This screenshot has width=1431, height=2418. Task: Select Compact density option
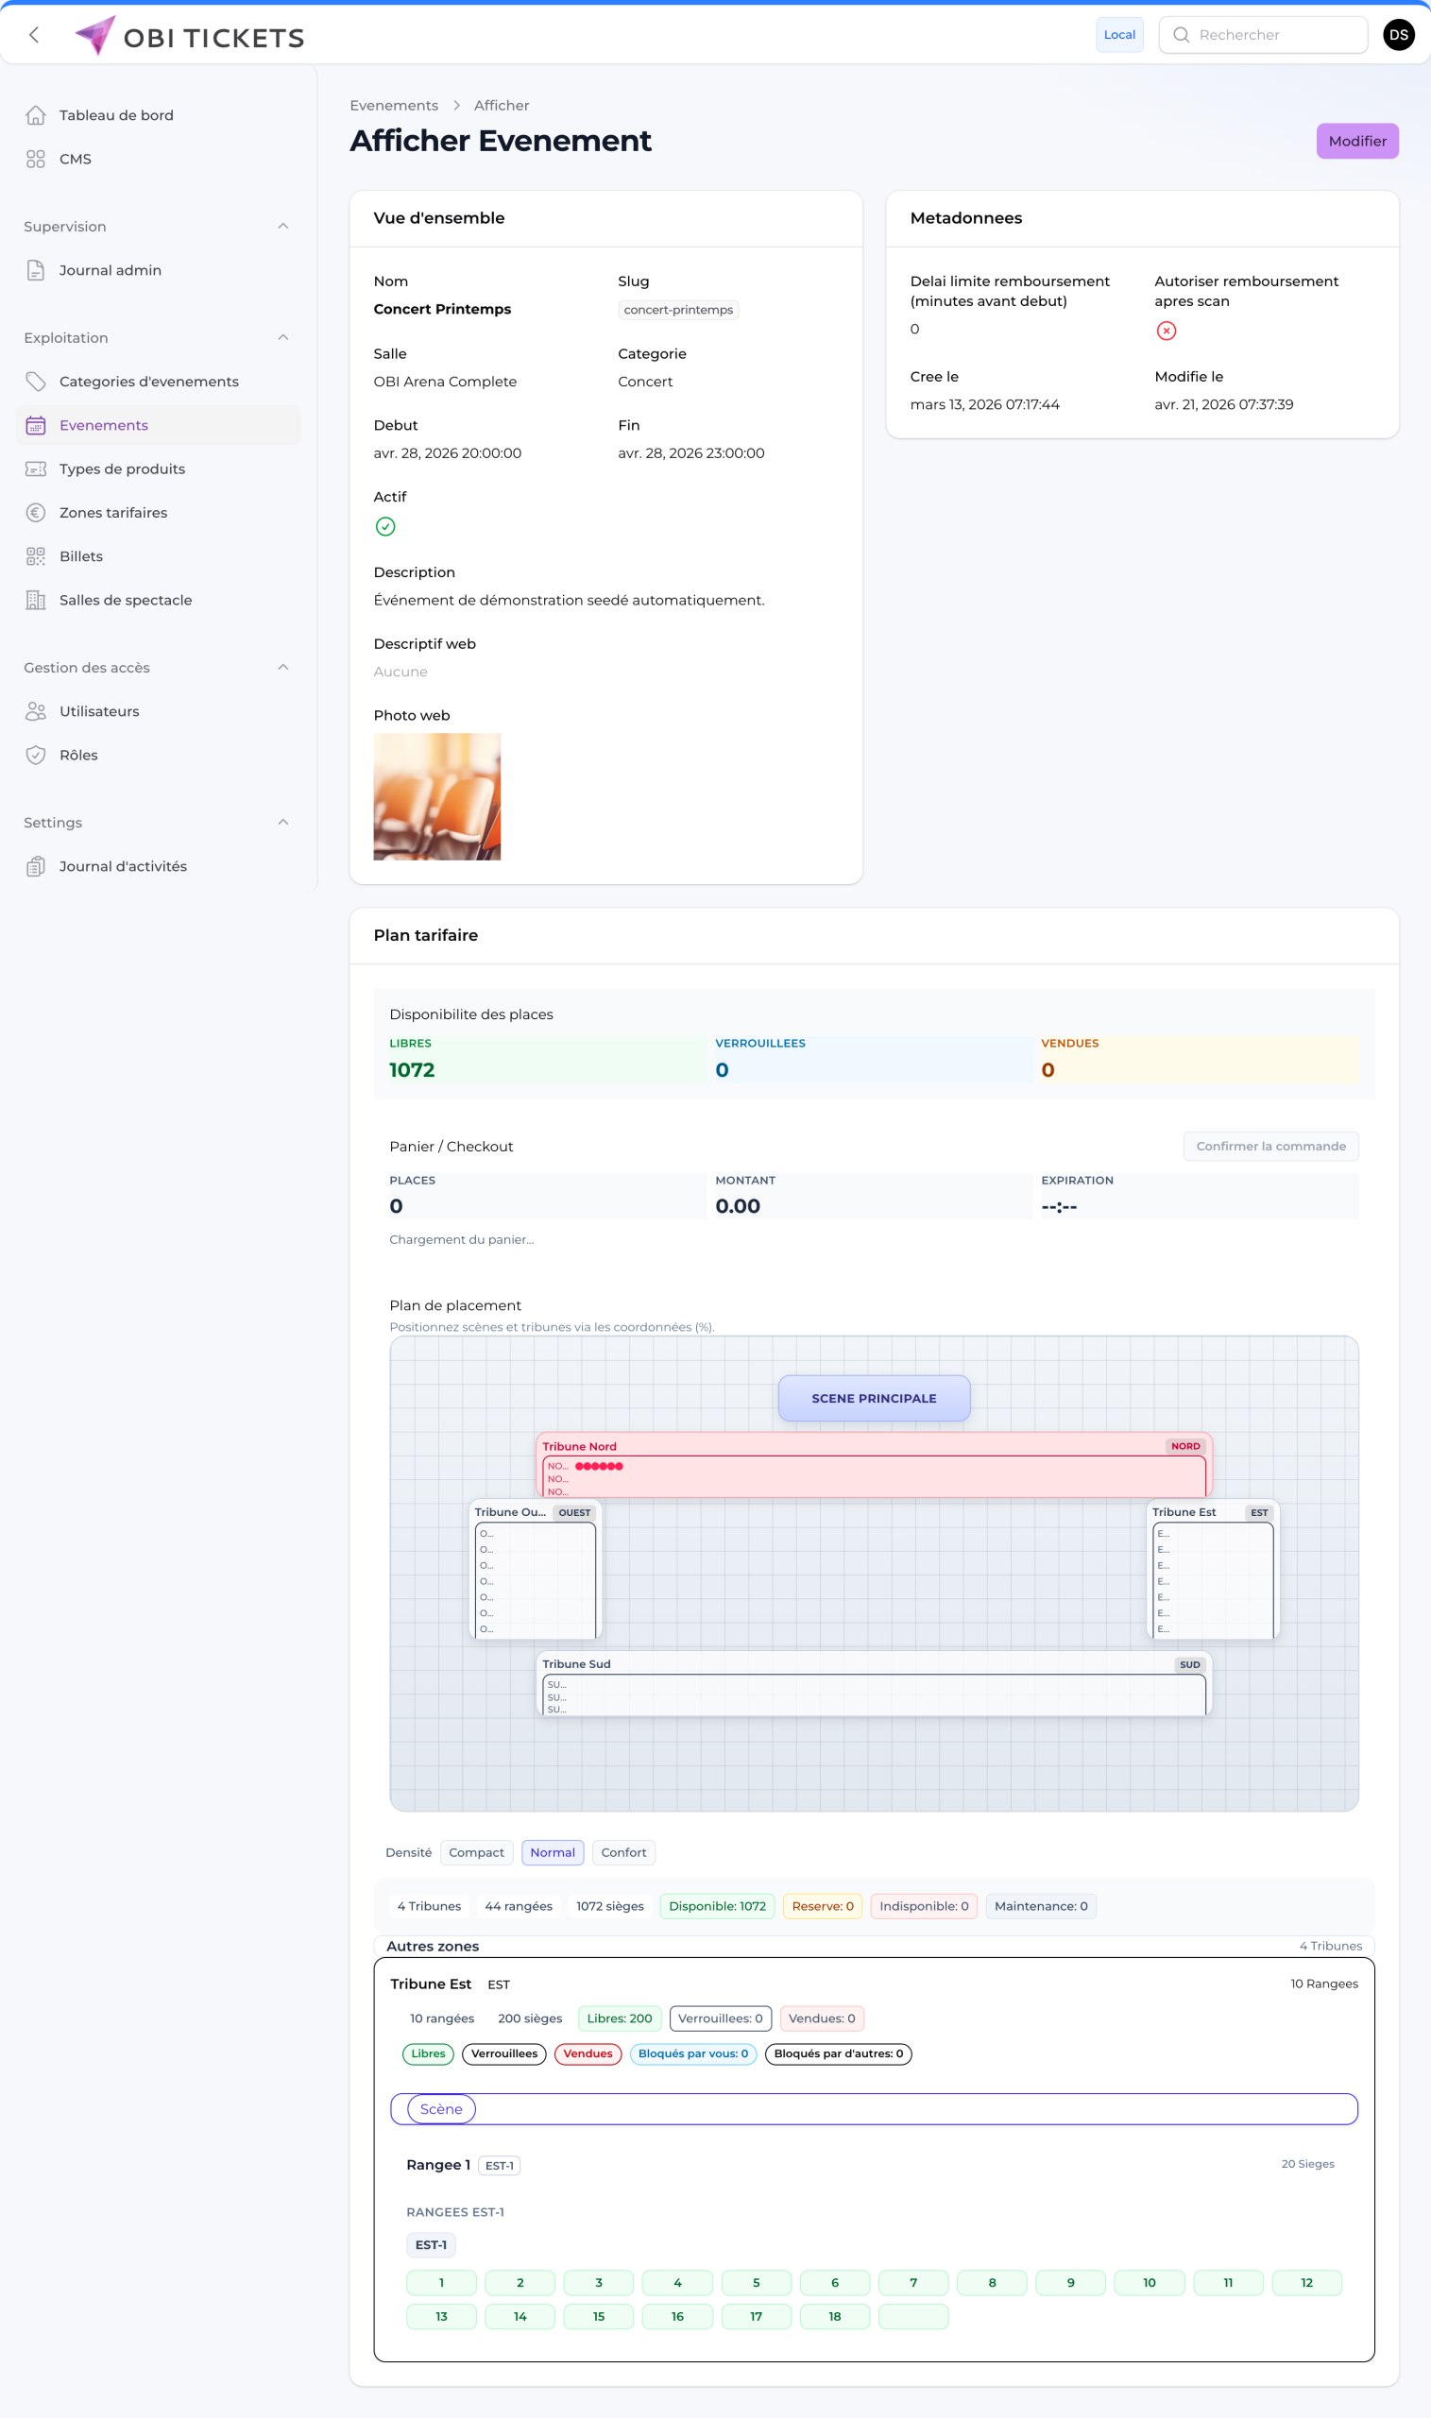point(476,1852)
